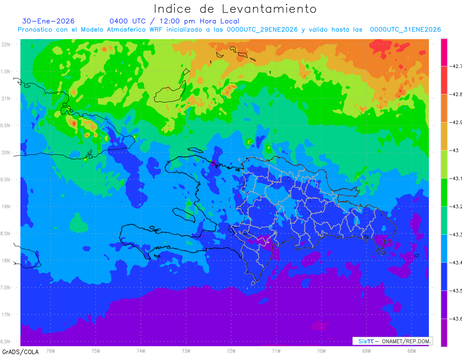Click the '71W' longitude label
Image resolution: width=462 pixels, height=356 pixels.
pyautogui.click(x=276, y=351)
